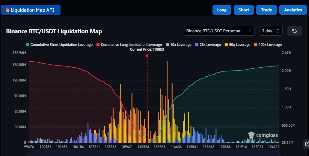Click the red Cumulative Long legend swatch
This screenshot has width=309, height=156.
click(x=98, y=45)
